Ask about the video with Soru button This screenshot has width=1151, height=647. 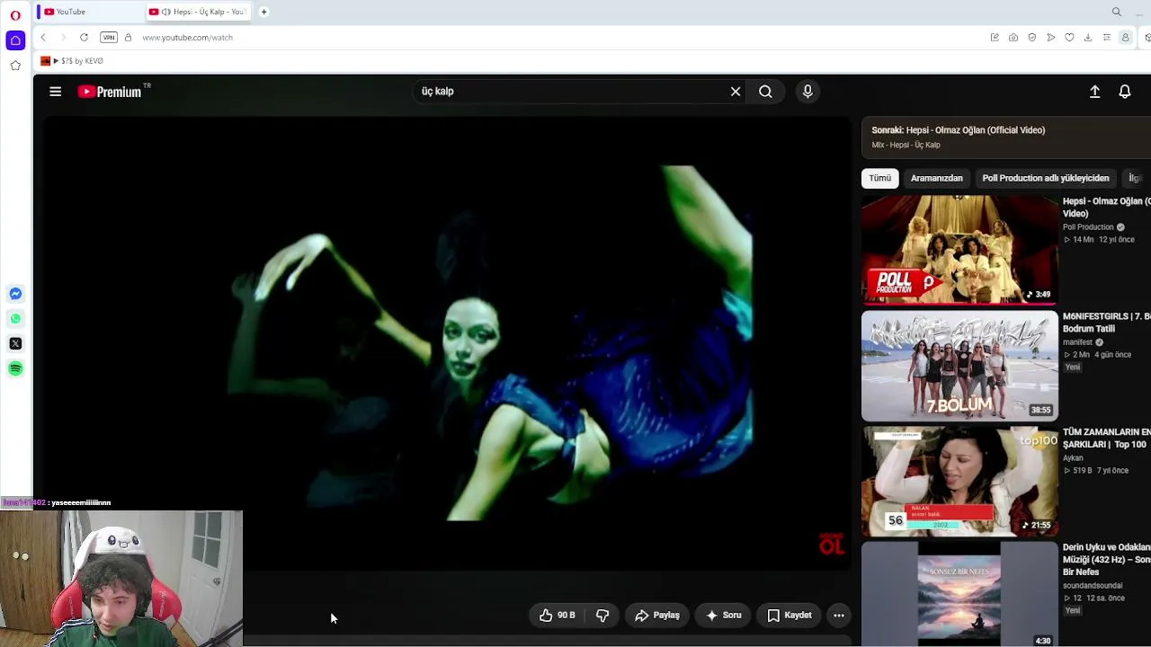tap(723, 616)
